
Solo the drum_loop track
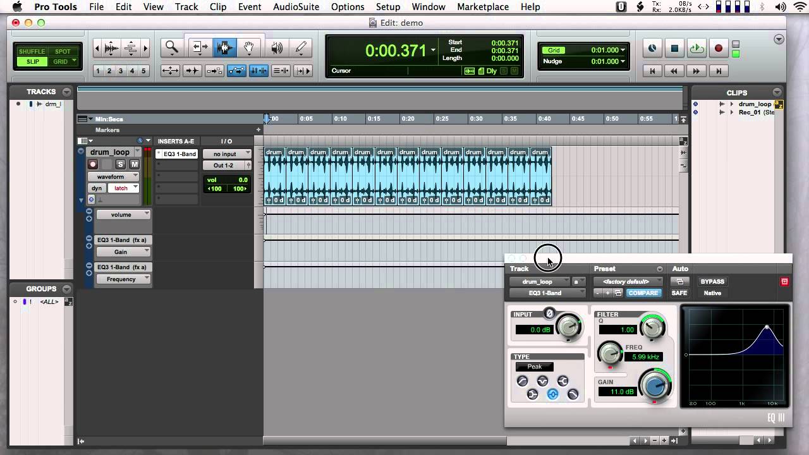click(120, 164)
